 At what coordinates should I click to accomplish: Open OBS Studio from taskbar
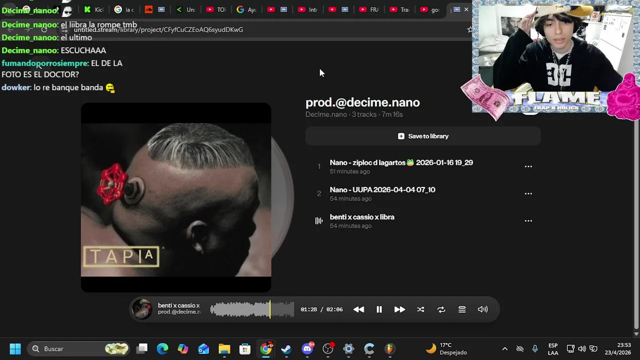coord(328,348)
